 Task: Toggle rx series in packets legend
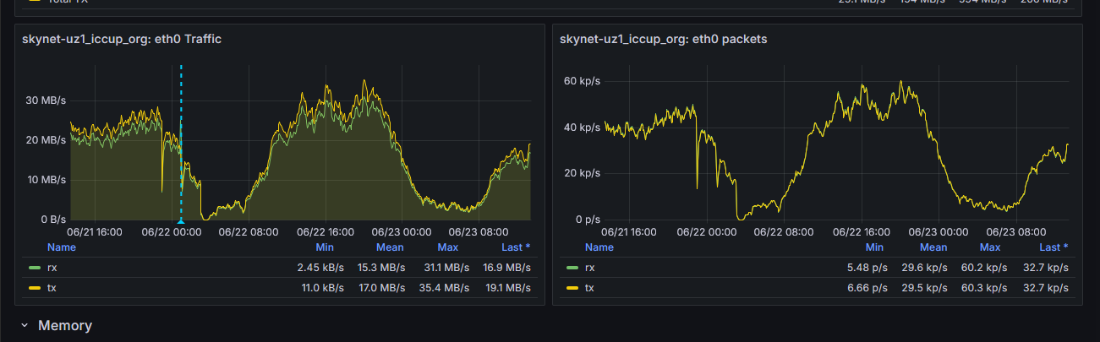tap(590, 268)
